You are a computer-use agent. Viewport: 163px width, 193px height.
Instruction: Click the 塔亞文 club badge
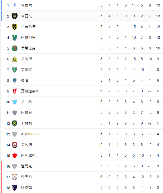tap(15, 16)
